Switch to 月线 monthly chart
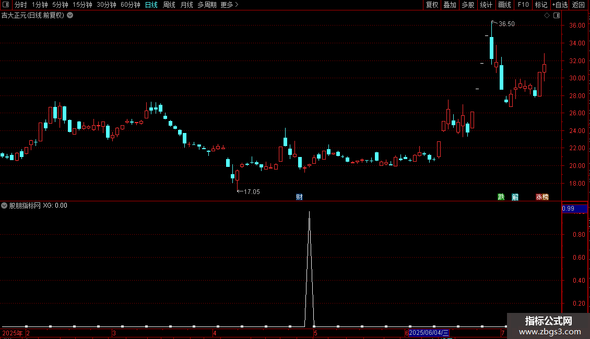The width and height of the screenshot is (590, 339). 186,5
